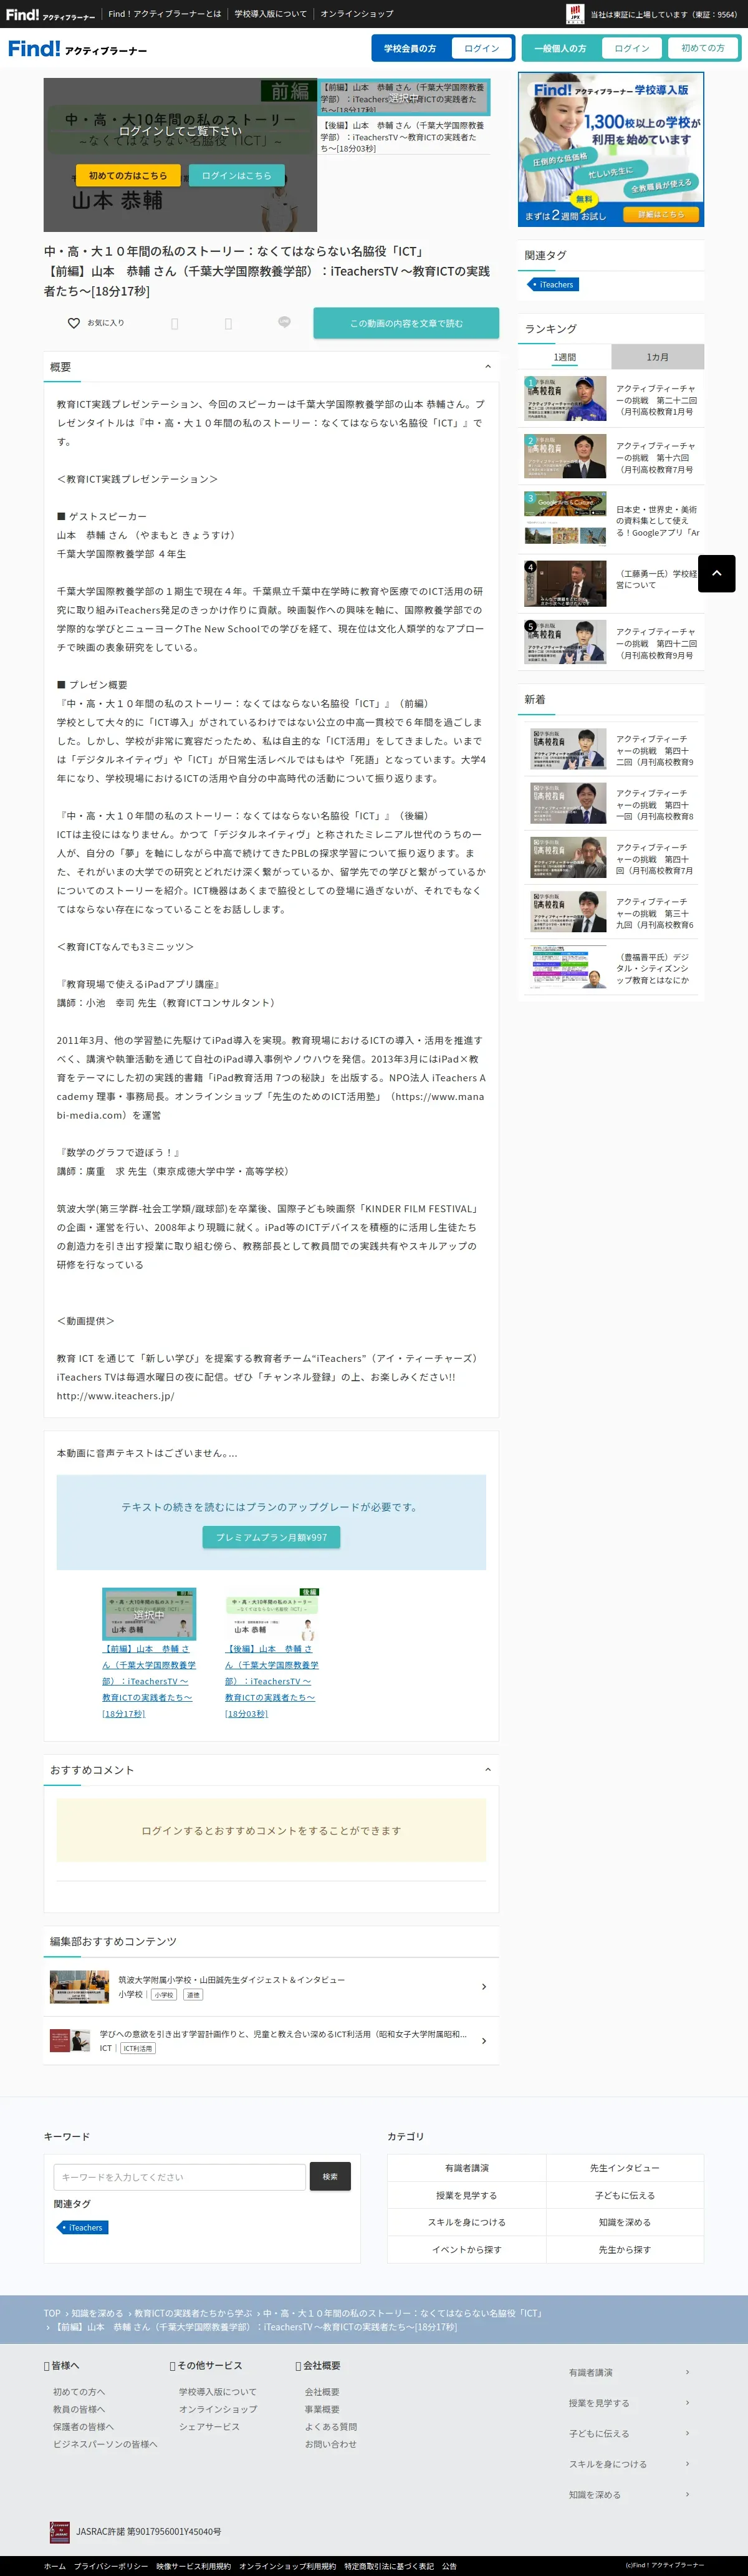Click footer arrow next to 有識者講演
The height and width of the screenshot is (2576, 748).
coord(687,2372)
